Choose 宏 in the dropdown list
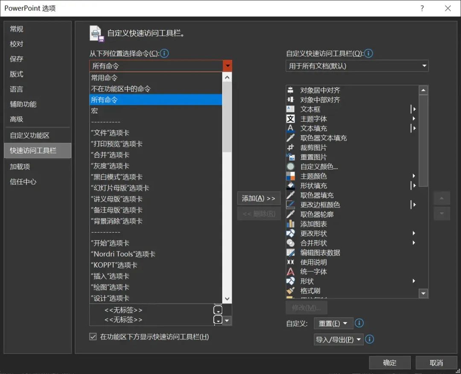 pos(156,111)
